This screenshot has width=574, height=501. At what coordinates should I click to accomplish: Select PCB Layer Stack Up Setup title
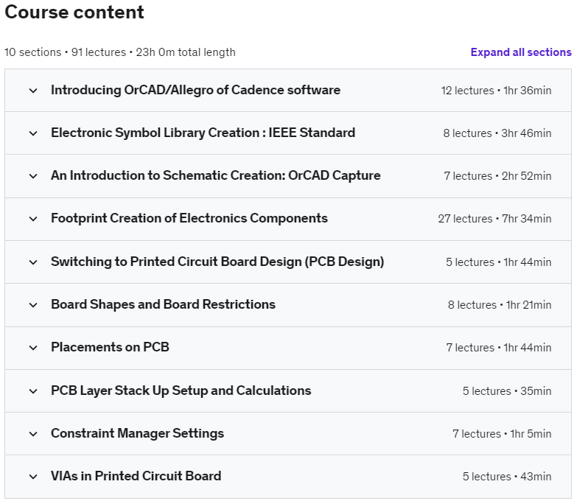181,390
